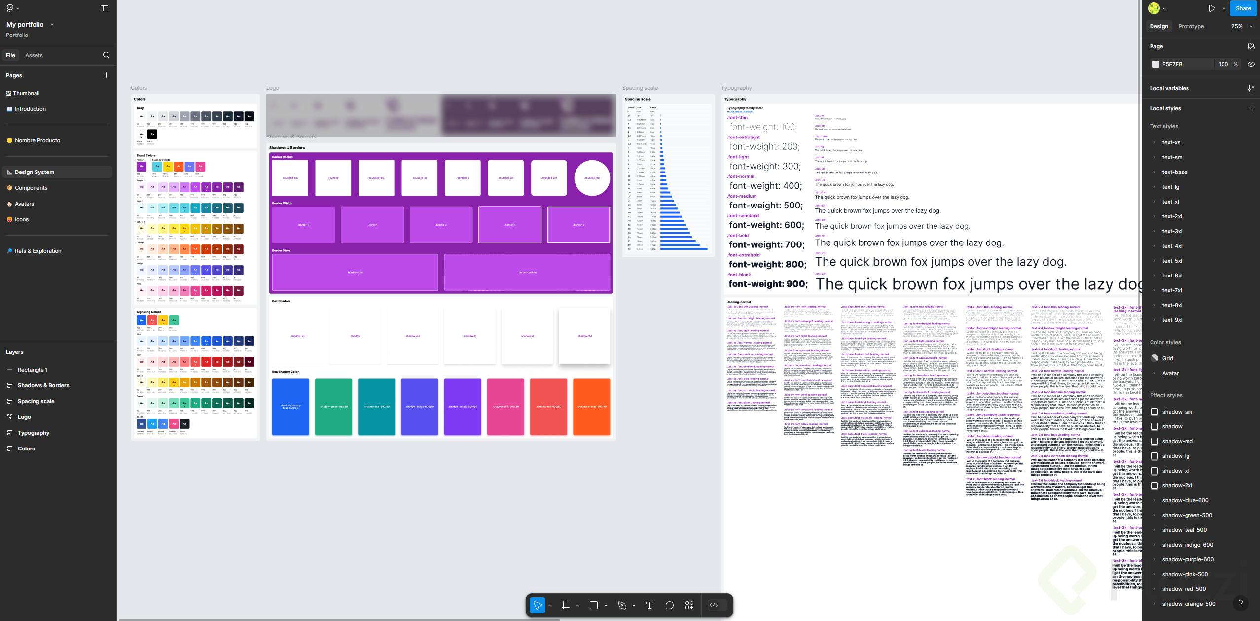
Task: Select the Move tool in the toolbar
Action: point(537,605)
